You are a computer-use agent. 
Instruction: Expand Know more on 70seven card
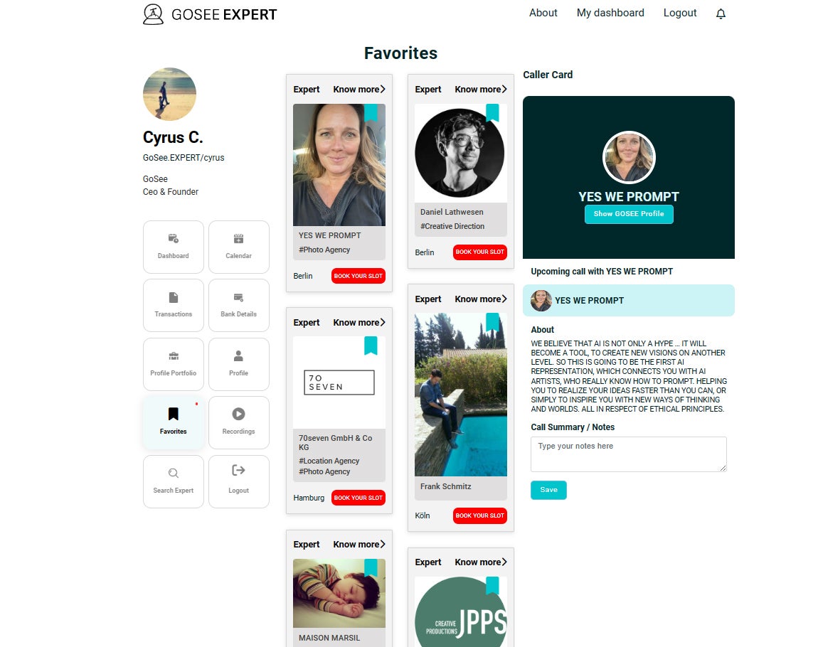coord(359,322)
